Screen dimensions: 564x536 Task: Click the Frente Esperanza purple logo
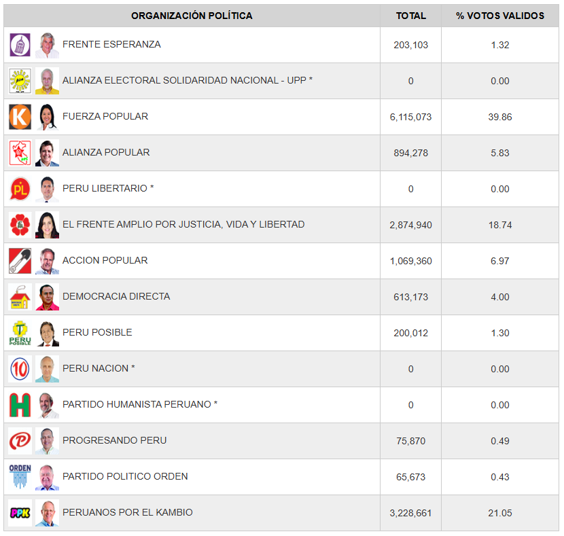(x=20, y=45)
